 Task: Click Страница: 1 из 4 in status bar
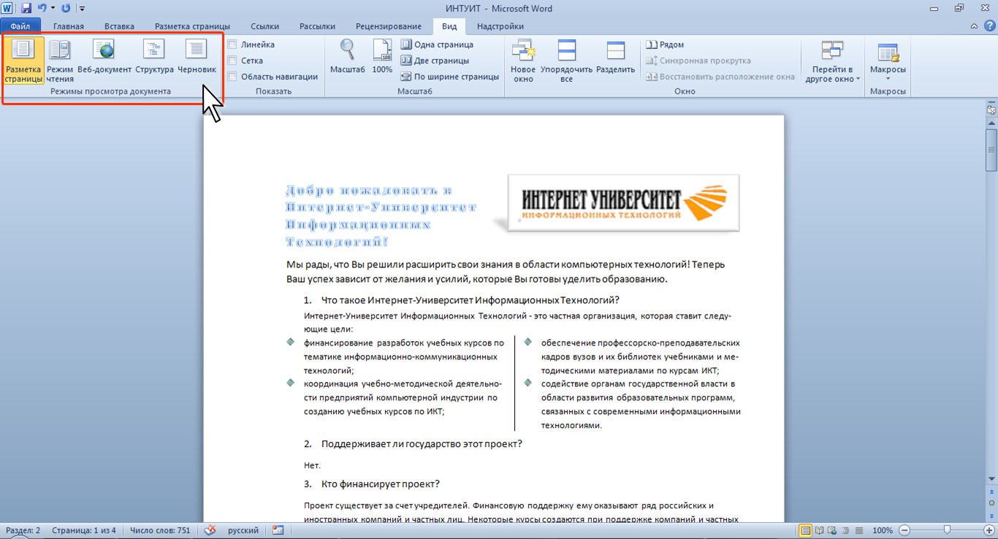point(83,530)
